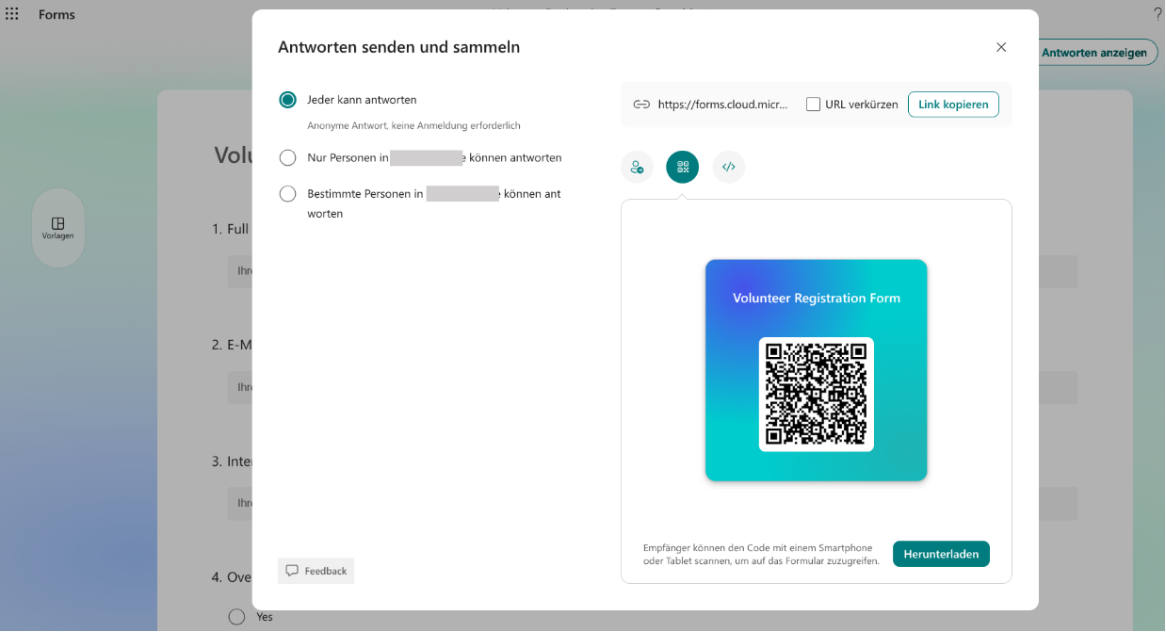Click the form URL text field
This screenshot has width=1166, height=632.
[722, 105]
